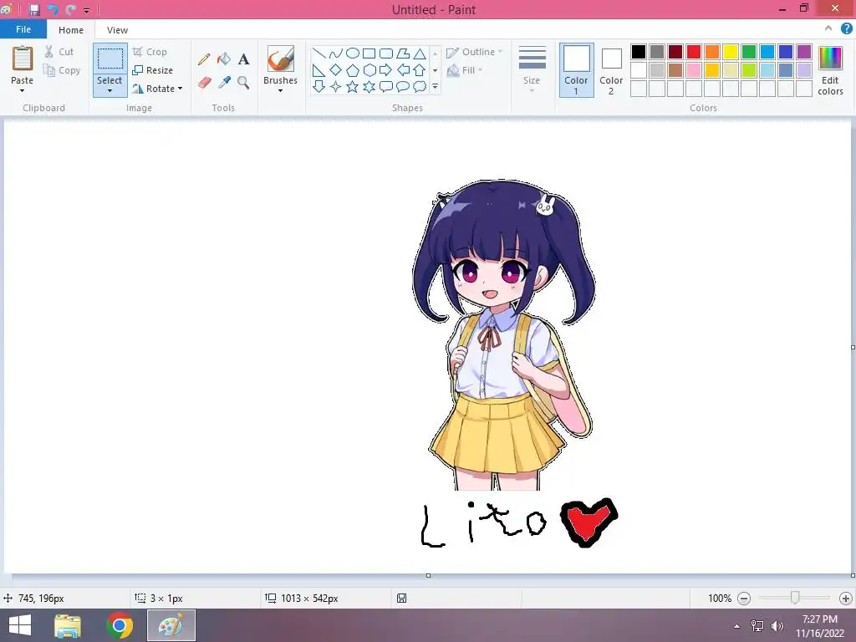Screen dimensions: 856x642
Task: Click the Undo arrow in title bar
Action: [53, 9]
